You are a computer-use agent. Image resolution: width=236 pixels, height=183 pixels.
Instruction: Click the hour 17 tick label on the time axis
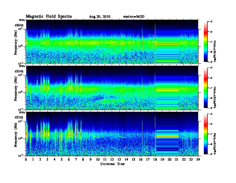coord(148,159)
